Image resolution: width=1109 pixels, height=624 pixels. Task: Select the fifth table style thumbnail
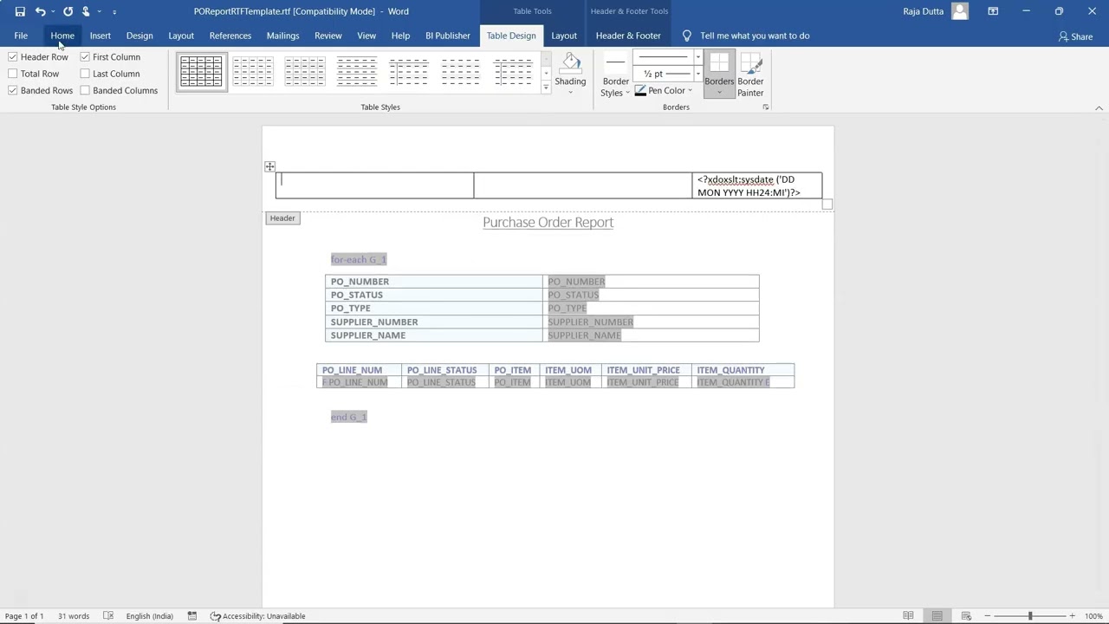click(409, 72)
